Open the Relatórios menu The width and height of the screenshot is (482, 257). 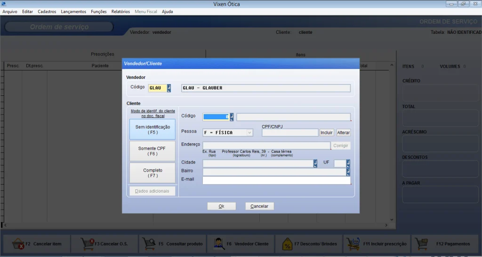pyautogui.click(x=120, y=11)
